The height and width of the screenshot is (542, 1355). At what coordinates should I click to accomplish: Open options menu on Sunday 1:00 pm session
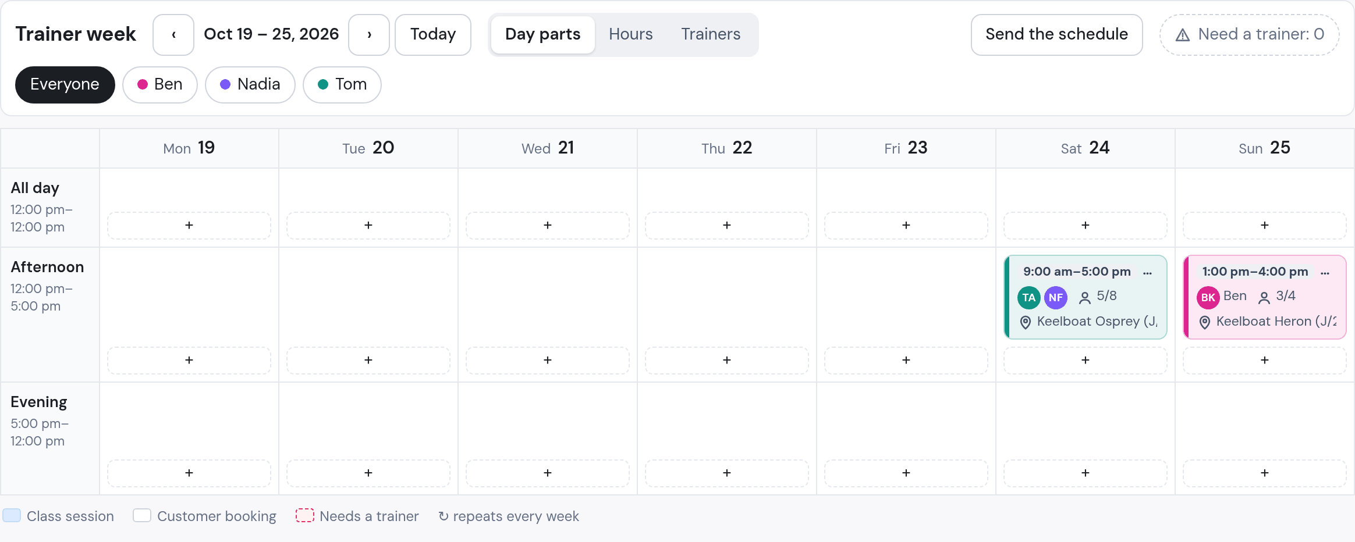tap(1325, 272)
